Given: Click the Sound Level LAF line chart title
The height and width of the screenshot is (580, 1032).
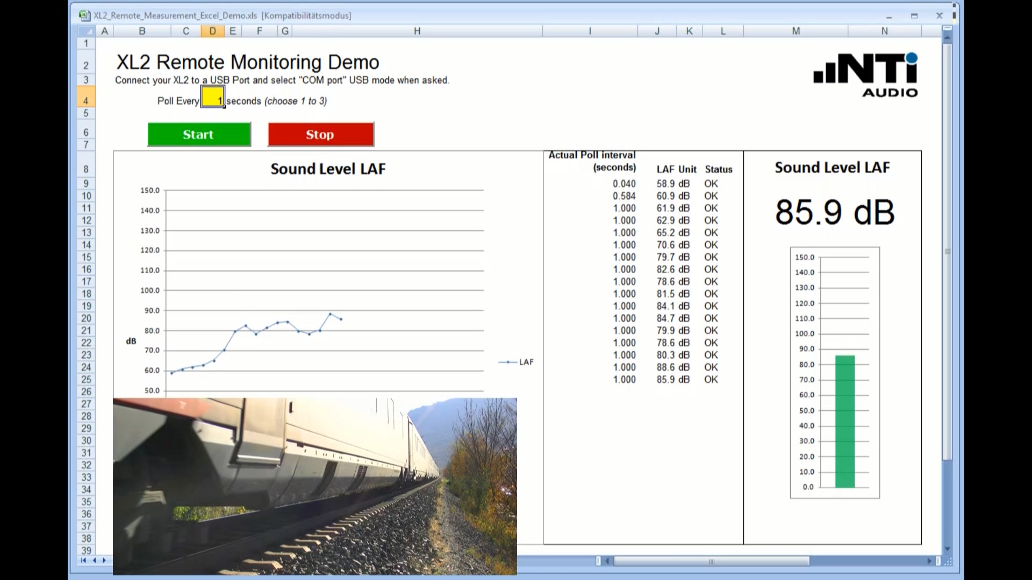Looking at the screenshot, I should [328, 169].
